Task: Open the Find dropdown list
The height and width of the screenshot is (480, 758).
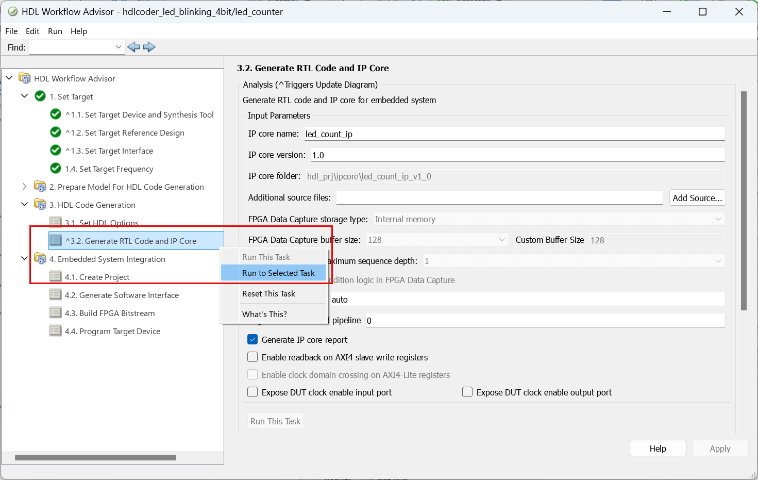Action: (119, 47)
